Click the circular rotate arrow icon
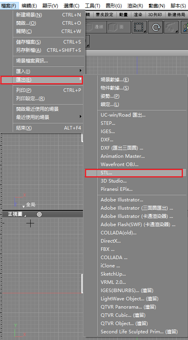Image resolution: width=188 pixels, height=340 pixels. [x=155, y=27]
